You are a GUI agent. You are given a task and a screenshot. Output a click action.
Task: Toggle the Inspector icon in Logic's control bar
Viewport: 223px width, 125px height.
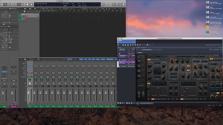[x=5, y=5]
